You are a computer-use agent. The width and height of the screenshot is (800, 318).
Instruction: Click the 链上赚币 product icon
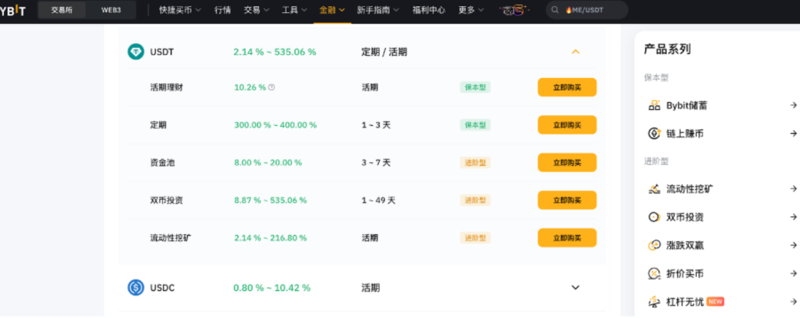coord(654,133)
